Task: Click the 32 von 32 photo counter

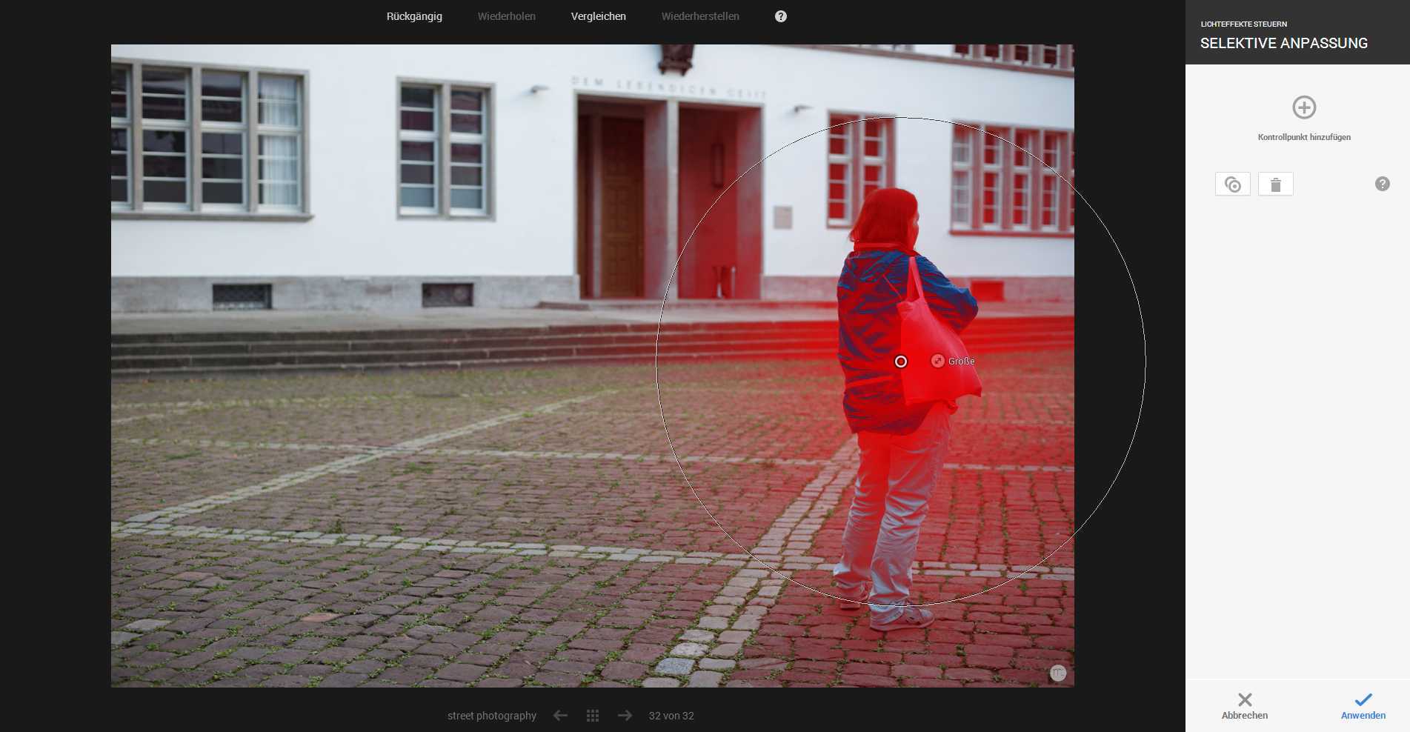Action: 671,716
